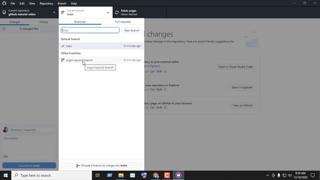The height and width of the screenshot is (180, 320).
Task: Click the microphone icon in system tray
Action: (279, 175)
